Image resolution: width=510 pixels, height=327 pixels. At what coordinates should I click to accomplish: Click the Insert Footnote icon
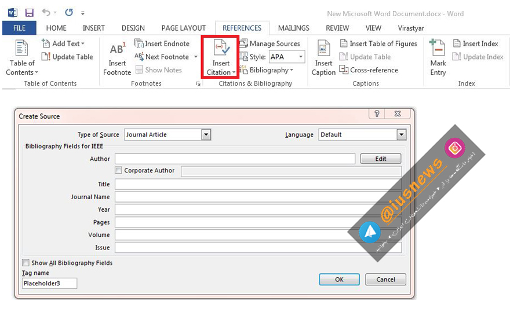[117, 49]
